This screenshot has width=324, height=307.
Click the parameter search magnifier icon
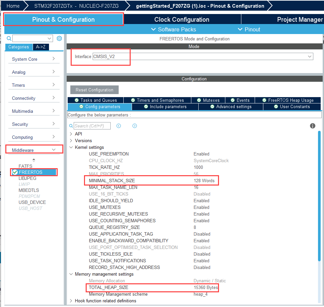click(71, 126)
